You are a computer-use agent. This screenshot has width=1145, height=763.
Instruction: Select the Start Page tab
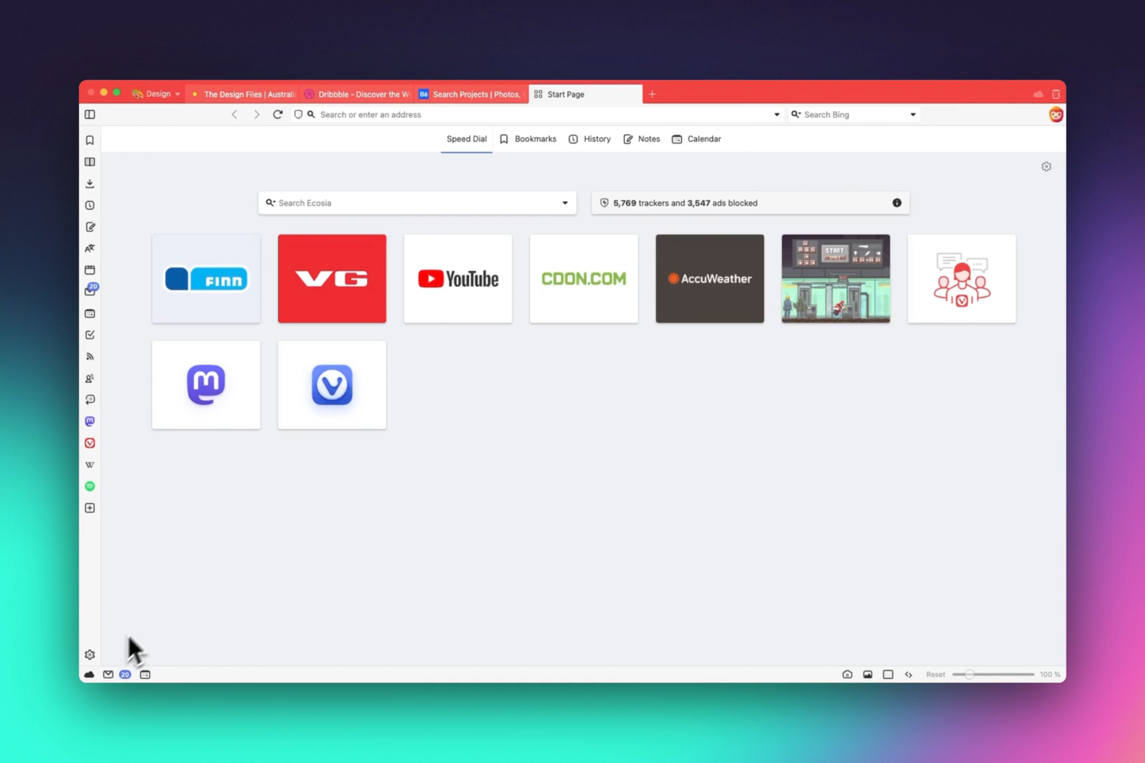[586, 94]
